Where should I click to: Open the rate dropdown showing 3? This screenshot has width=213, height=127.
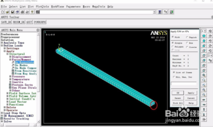211,56
